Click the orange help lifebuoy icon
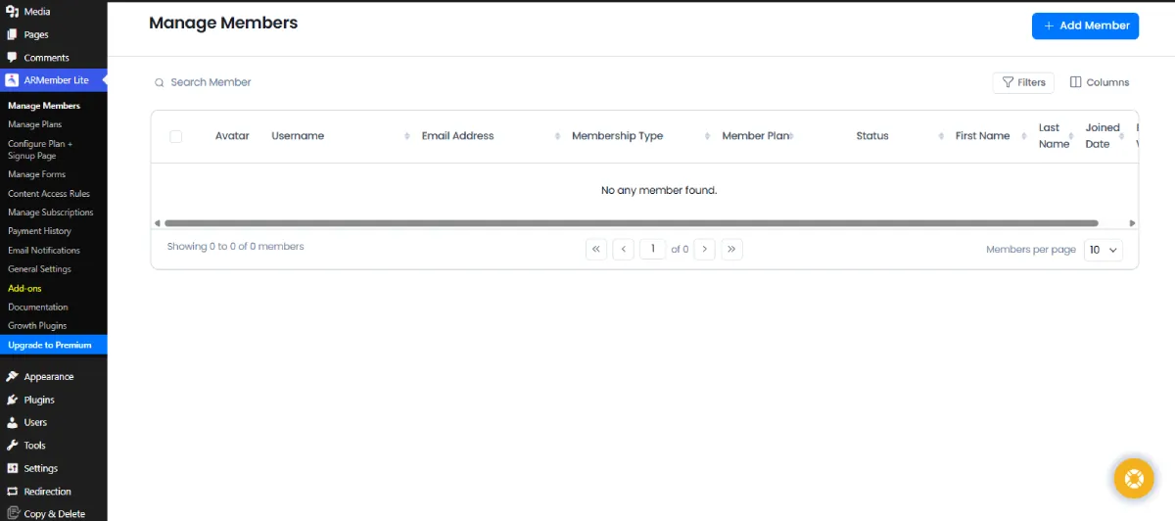The width and height of the screenshot is (1175, 521). pos(1134,479)
